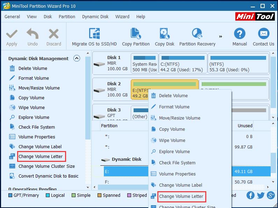Click the disc icon beside sidebar Wipe Volume
The width and height of the screenshot is (278, 208).
(12, 107)
